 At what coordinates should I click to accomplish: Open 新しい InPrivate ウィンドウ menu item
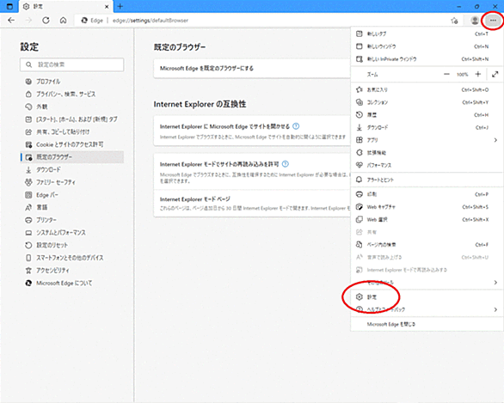[x=427, y=59]
